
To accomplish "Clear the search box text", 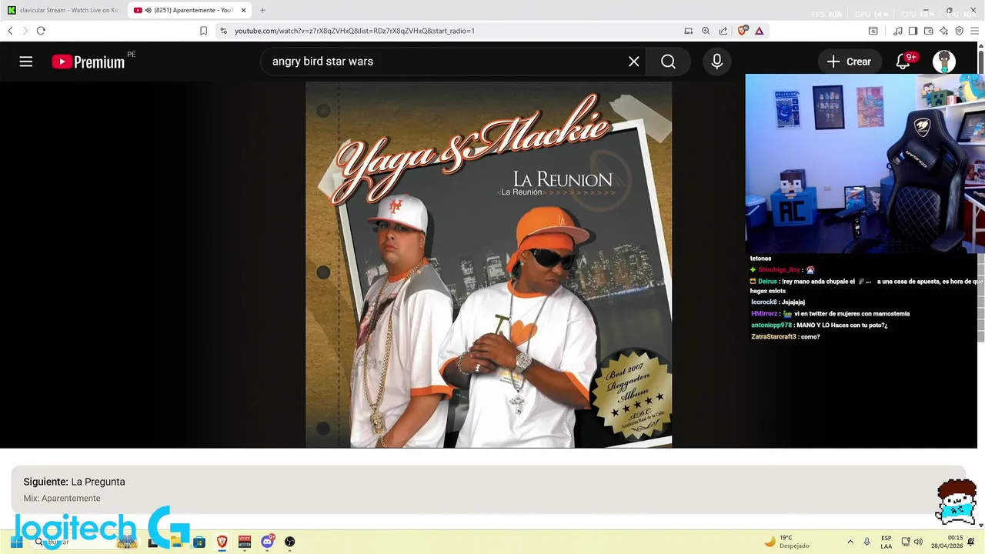I will [x=633, y=62].
